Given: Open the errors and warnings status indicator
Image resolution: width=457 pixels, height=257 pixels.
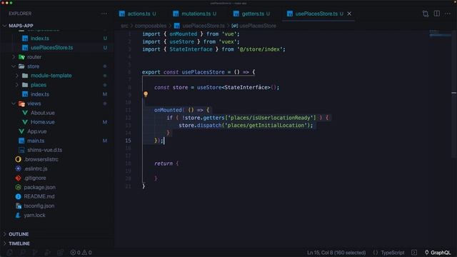Looking at the screenshot, I should click(x=81, y=253).
